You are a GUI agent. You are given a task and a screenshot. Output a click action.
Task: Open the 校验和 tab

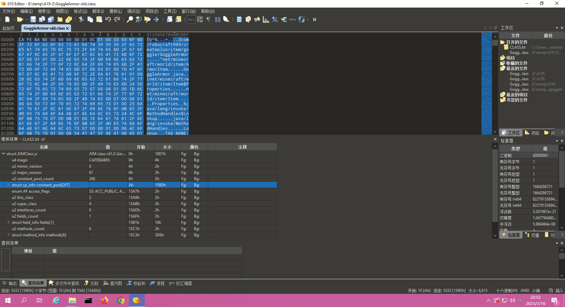pos(136,283)
